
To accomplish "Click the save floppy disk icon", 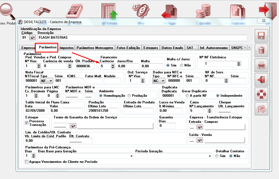I will tap(261, 36).
